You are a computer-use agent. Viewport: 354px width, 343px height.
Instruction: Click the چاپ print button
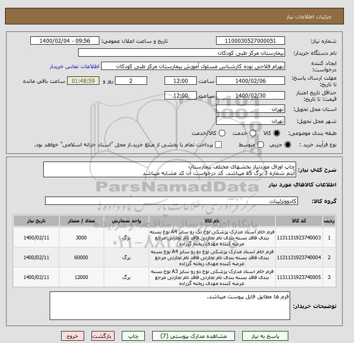(x=133, y=336)
